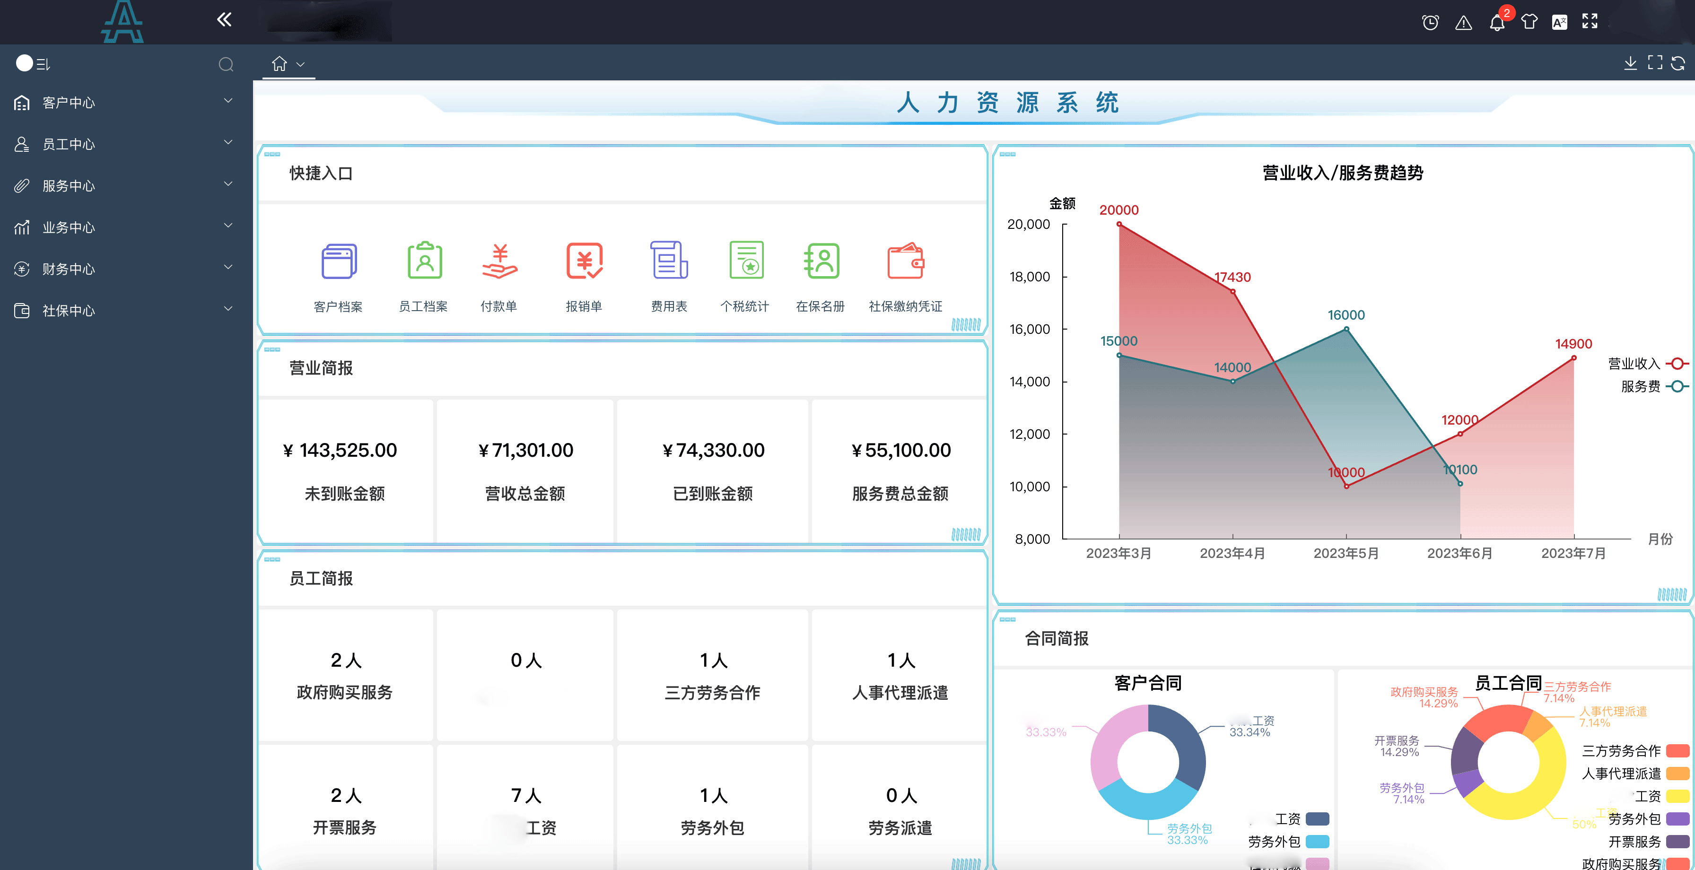The height and width of the screenshot is (870, 1695).
Task: Expand the 社保中心 chevron
Action: [x=228, y=308]
